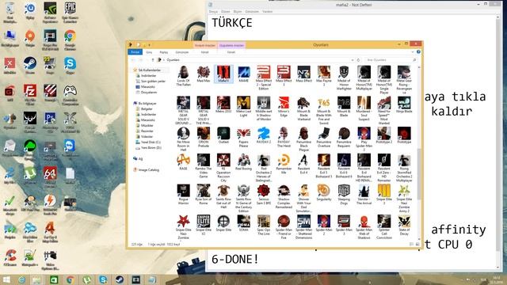The width and height of the screenshot is (507, 285).
Task: Refresh the Oyunları folder view
Action: [x=358, y=60]
